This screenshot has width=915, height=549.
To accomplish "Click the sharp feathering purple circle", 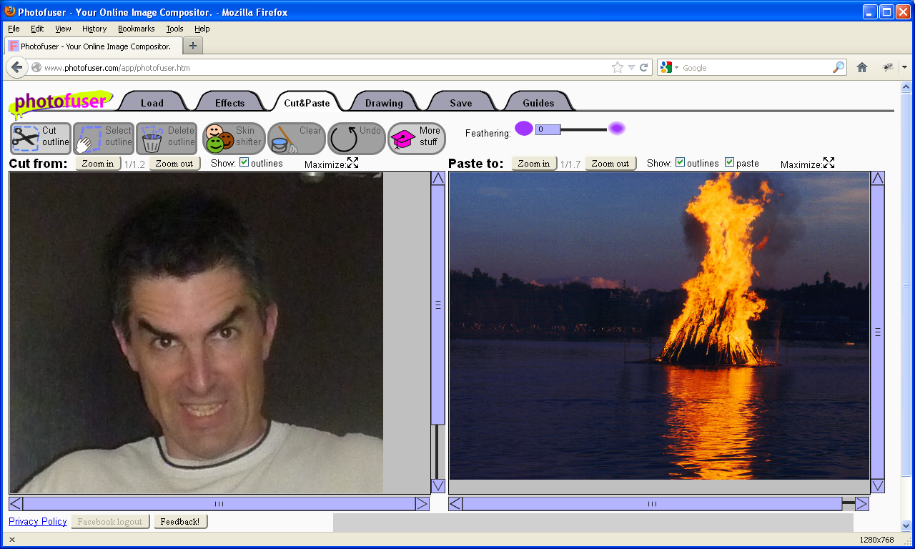I will pyautogui.click(x=524, y=129).
